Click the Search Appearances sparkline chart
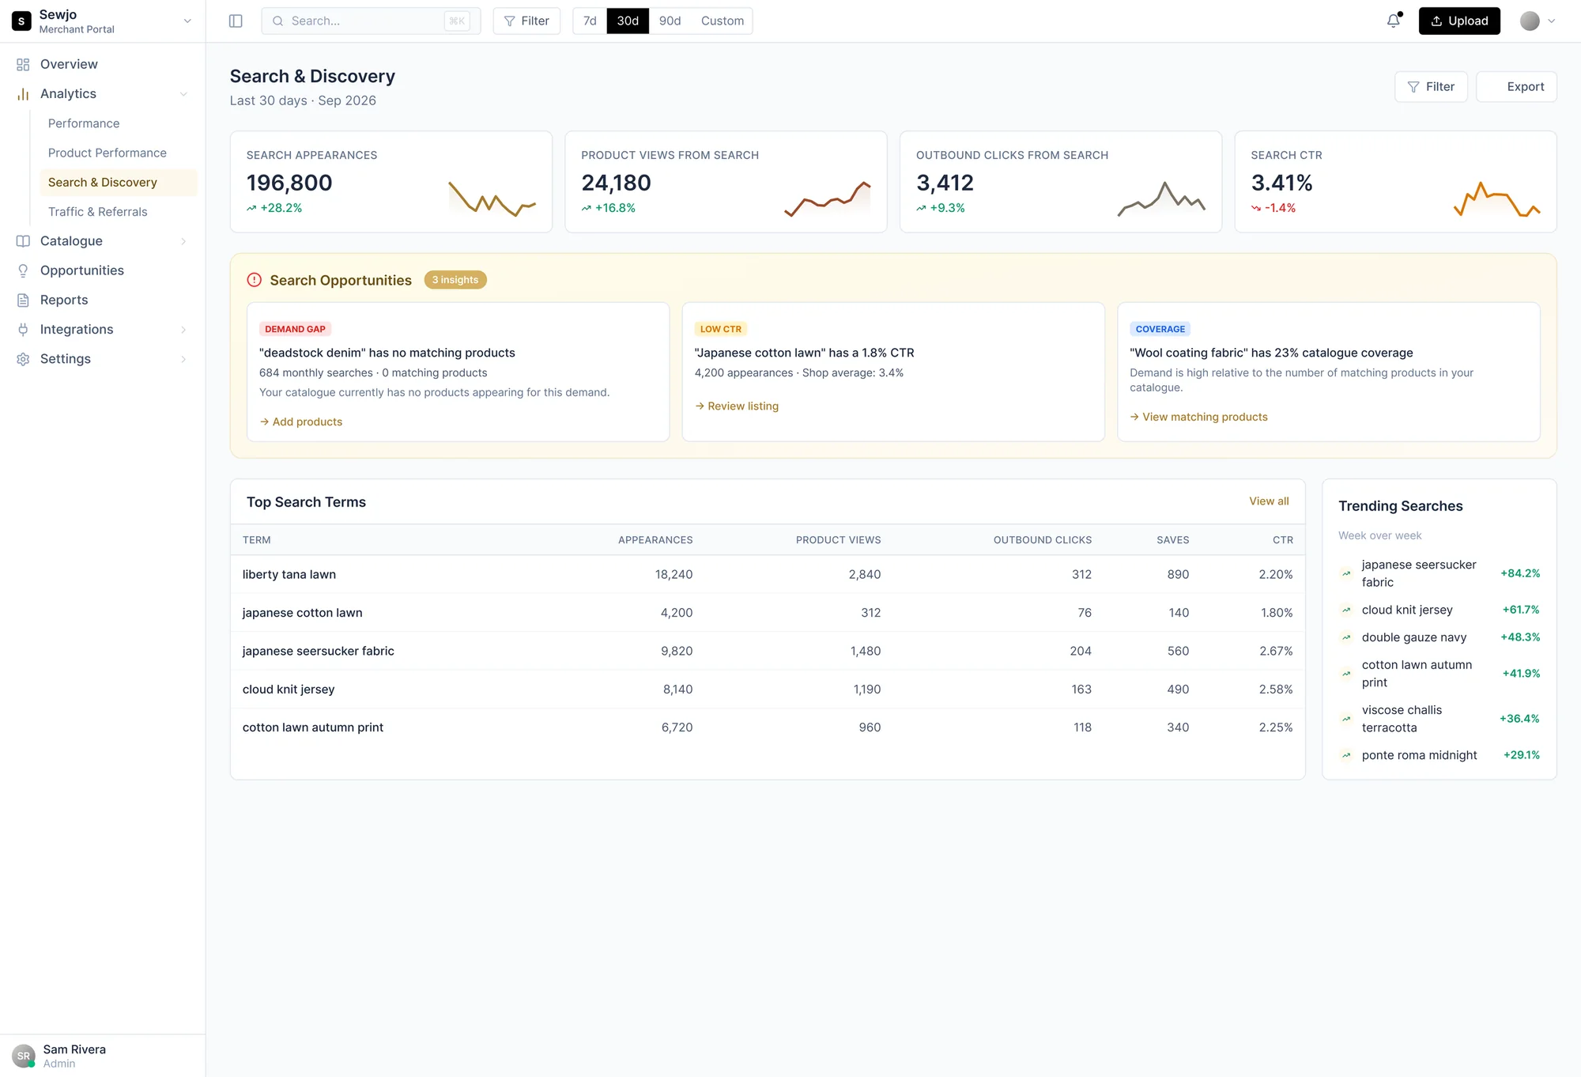 [492, 198]
